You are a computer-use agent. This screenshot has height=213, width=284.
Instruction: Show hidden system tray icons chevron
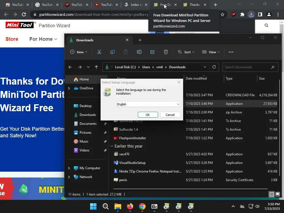[233, 206]
